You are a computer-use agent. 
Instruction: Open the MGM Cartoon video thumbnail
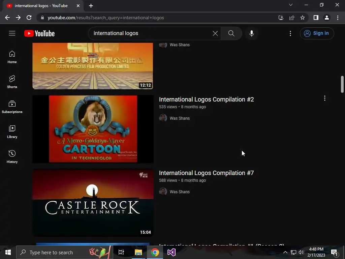tap(93, 129)
